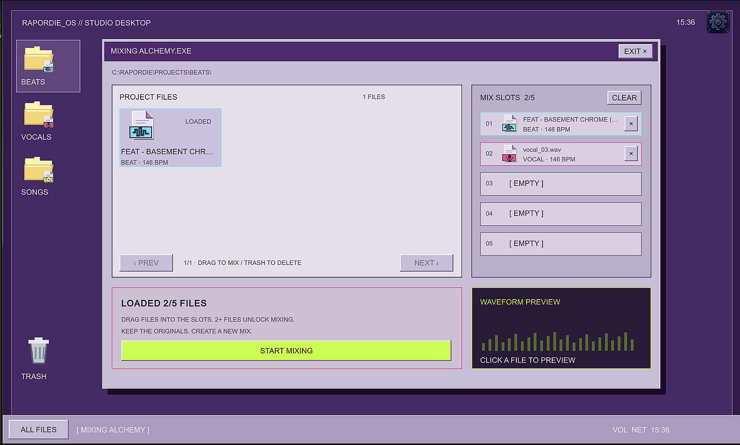
Task: Open the settings gear icon
Action: coord(718,22)
